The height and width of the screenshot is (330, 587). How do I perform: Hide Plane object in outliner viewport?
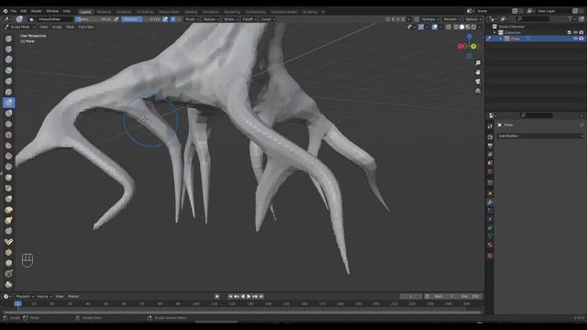point(575,38)
